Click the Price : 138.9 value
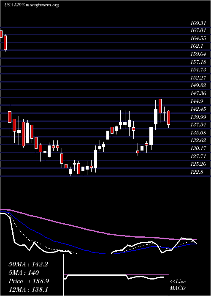Image resolution: width=211 pixels, height=296 pixels. (29, 281)
